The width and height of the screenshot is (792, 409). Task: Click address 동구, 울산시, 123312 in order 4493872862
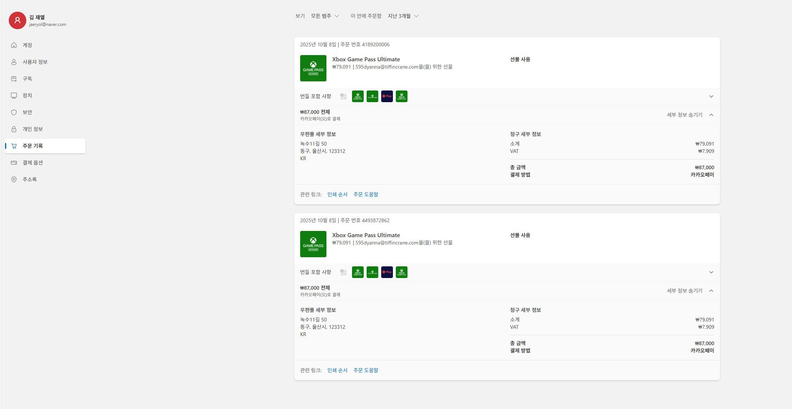pyautogui.click(x=322, y=327)
